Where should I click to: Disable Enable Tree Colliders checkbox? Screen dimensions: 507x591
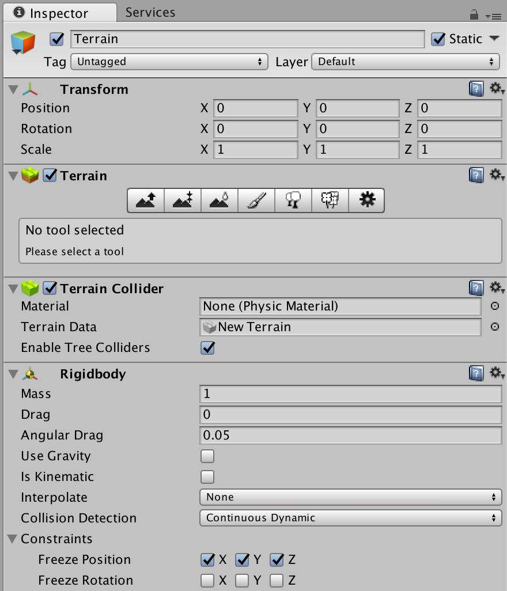pos(207,348)
